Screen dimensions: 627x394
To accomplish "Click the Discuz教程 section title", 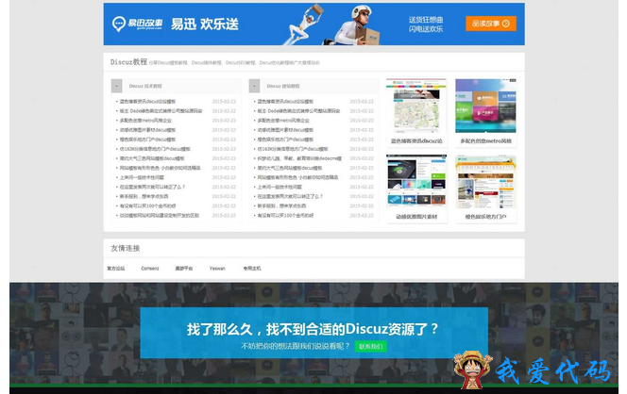I will [128, 62].
